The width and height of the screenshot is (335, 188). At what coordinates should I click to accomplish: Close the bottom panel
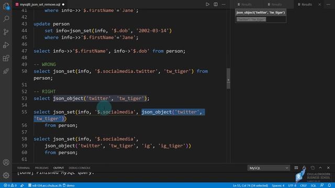(x=328, y=168)
